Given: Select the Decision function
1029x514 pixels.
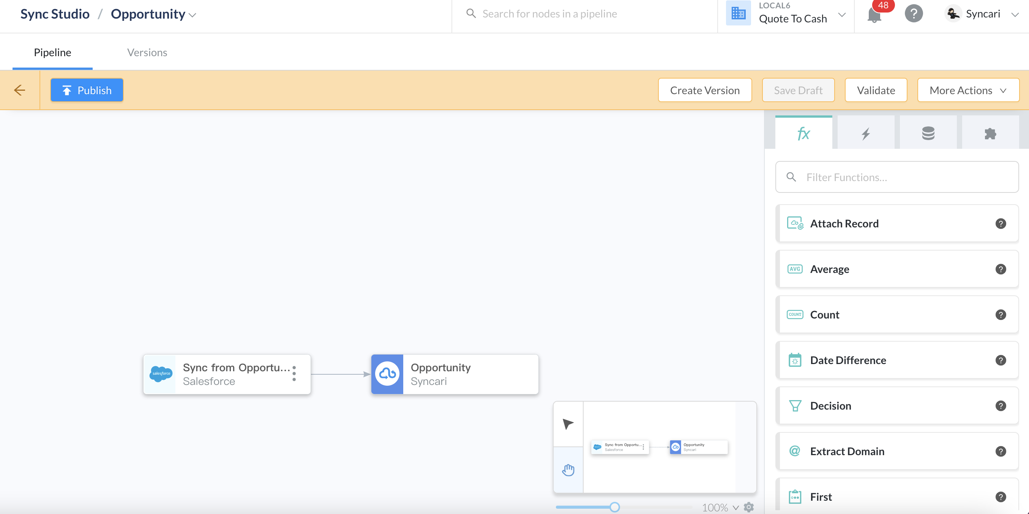Looking at the screenshot, I should point(897,405).
